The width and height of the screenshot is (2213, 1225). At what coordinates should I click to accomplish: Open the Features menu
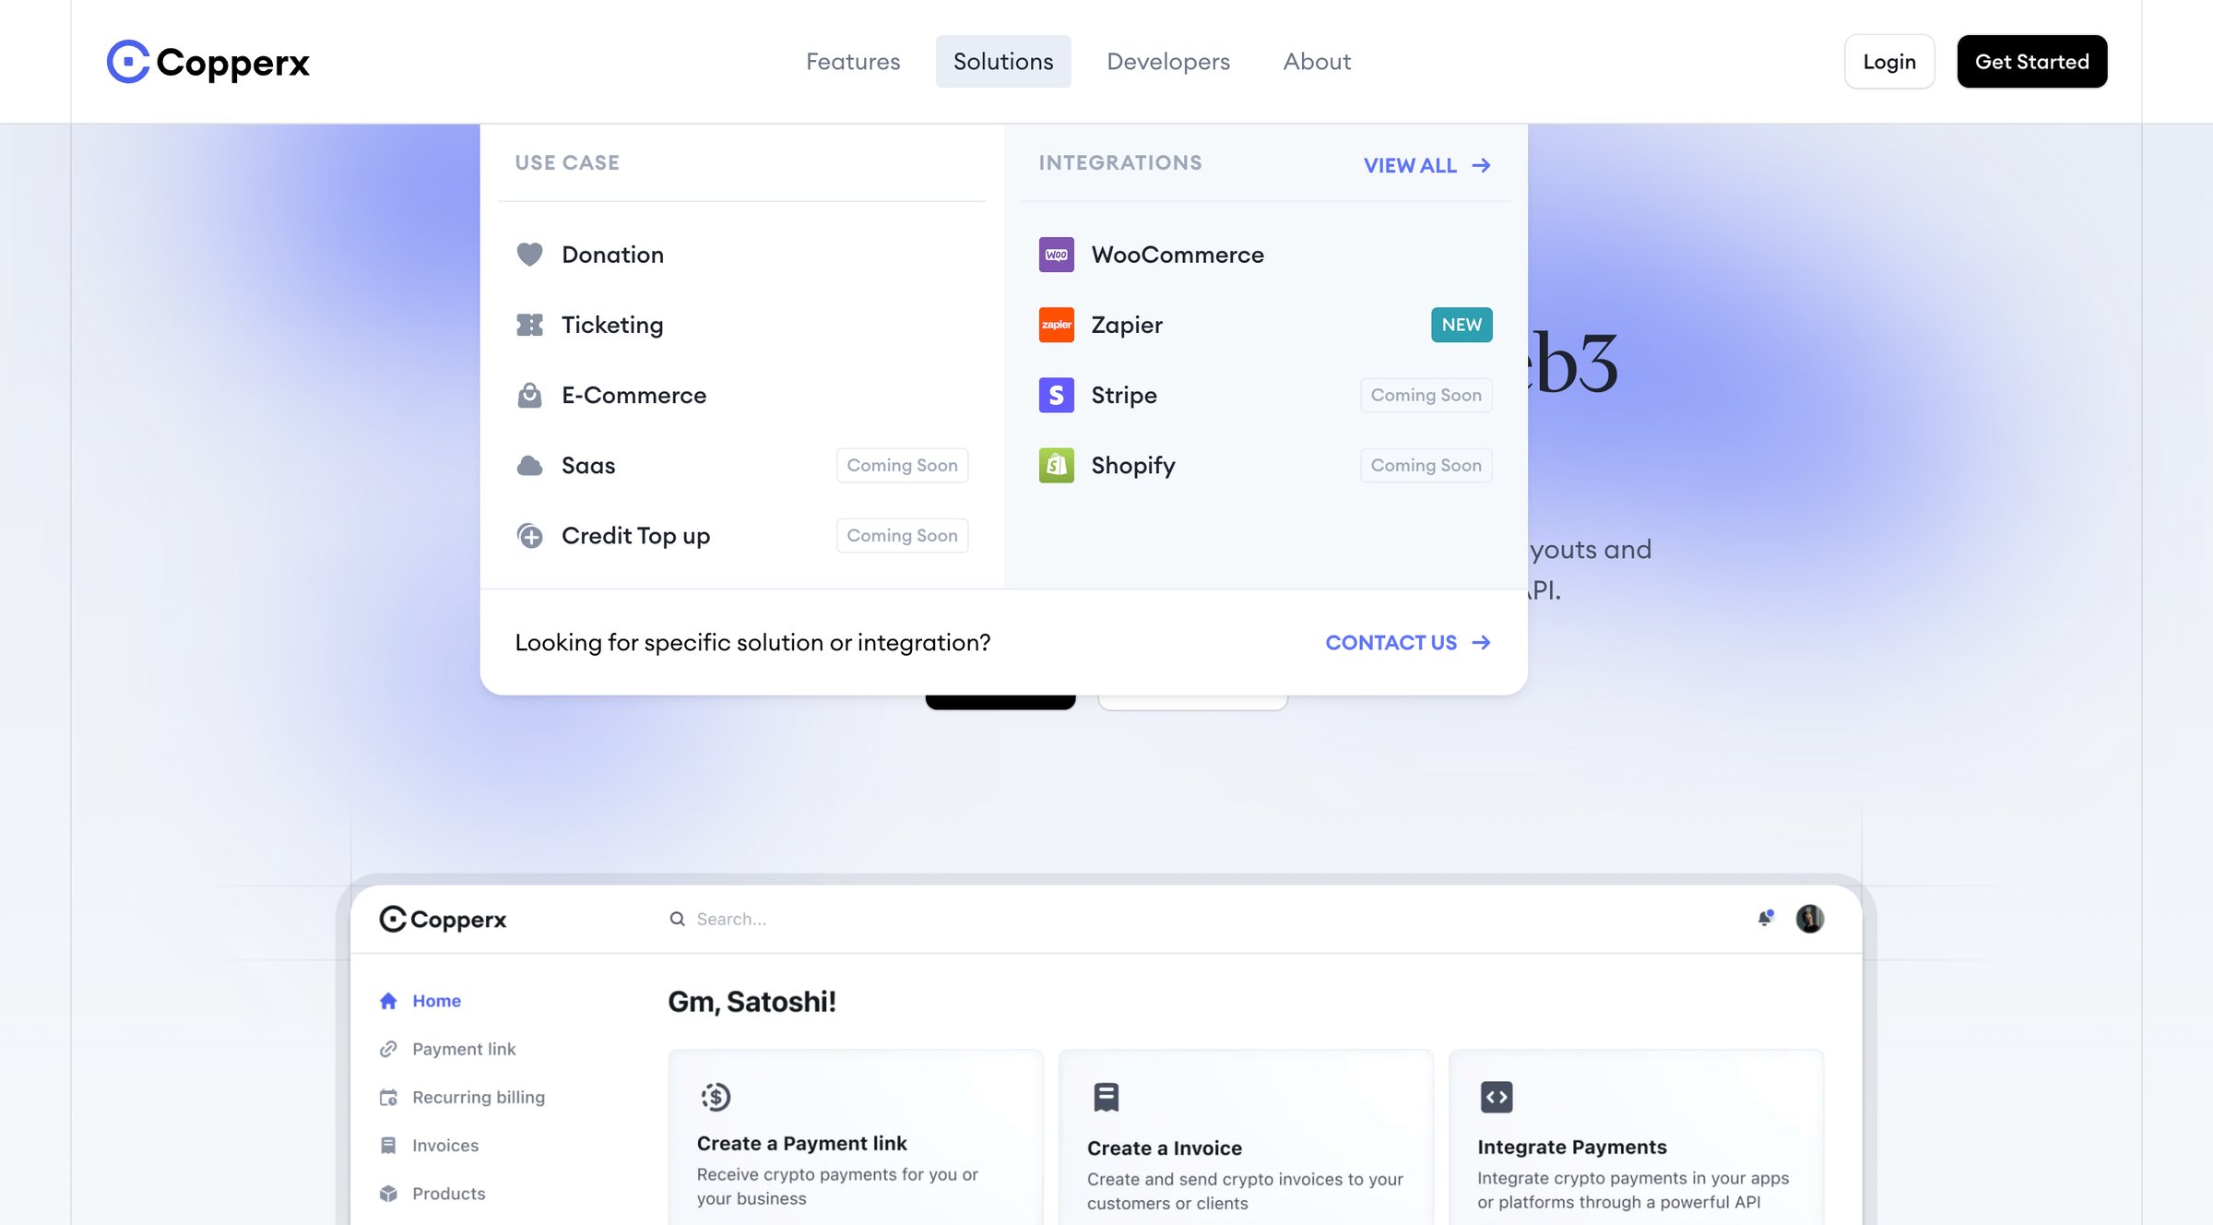853,62
